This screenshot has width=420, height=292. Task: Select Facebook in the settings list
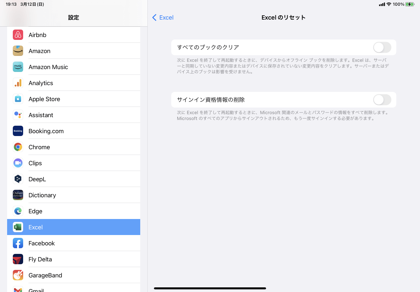[x=74, y=243]
